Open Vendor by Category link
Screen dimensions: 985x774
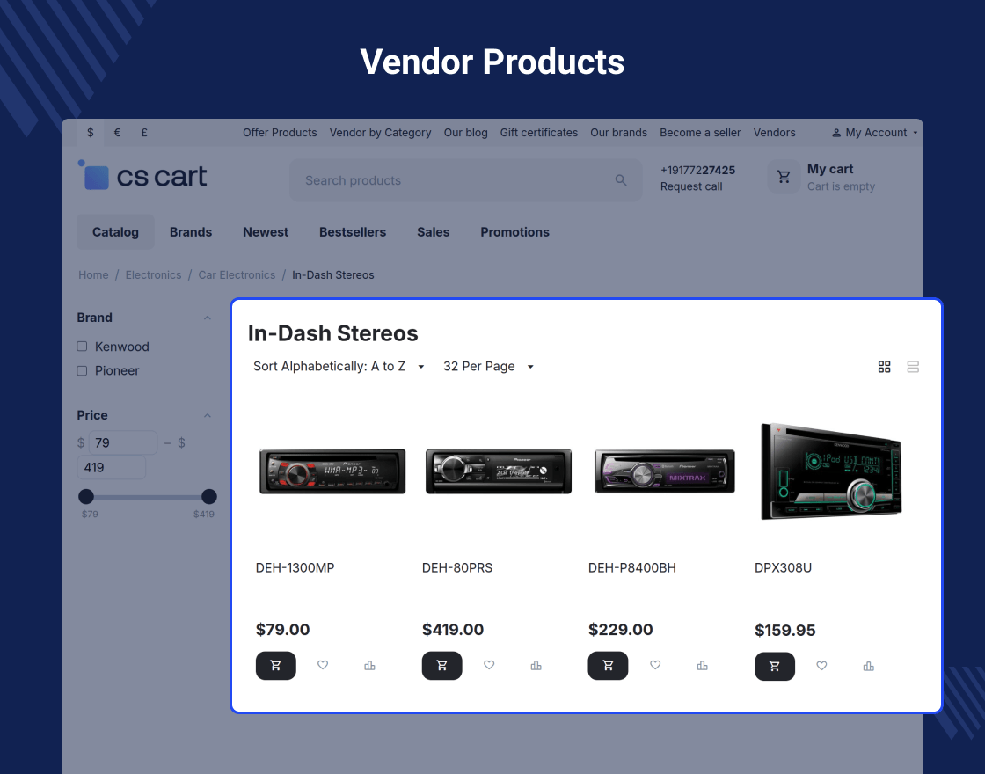pos(381,133)
